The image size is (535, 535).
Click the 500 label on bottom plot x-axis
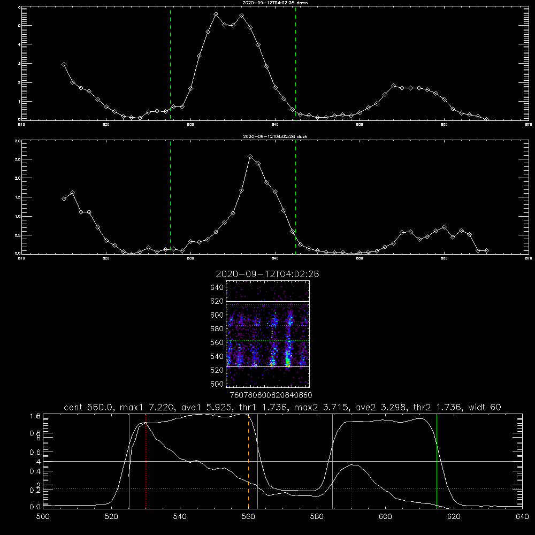click(x=43, y=517)
